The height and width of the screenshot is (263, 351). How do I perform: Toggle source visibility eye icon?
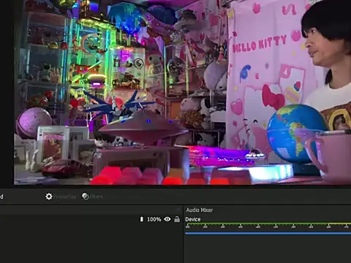click(x=167, y=219)
